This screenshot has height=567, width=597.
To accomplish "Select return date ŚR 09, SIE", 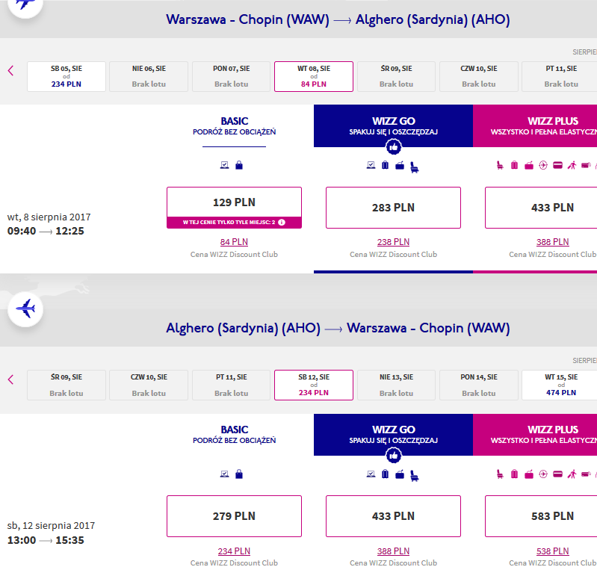I will 66,385.
